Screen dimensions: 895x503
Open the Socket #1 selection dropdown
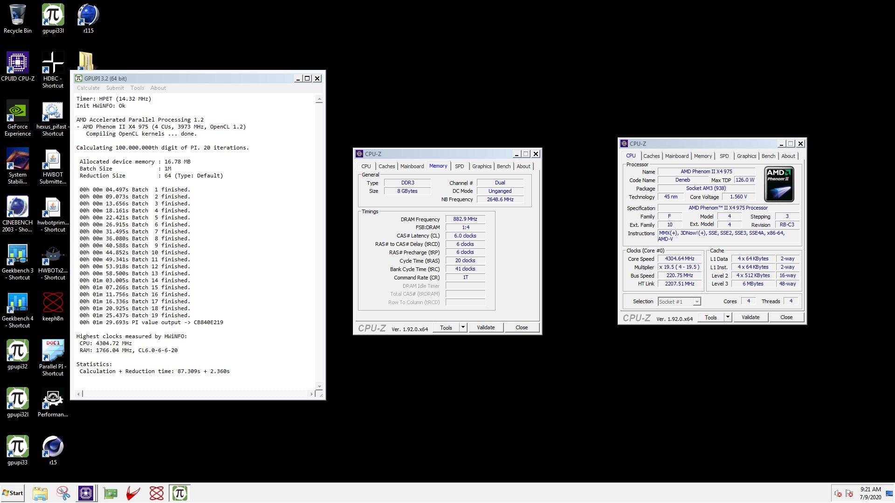[x=679, y=302]
